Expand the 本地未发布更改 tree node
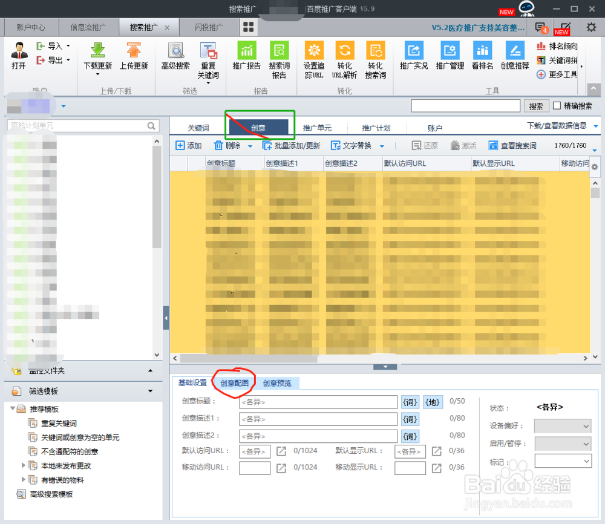Image resolution: width=605 pixels, height=524 pixels. pos(23,465)
